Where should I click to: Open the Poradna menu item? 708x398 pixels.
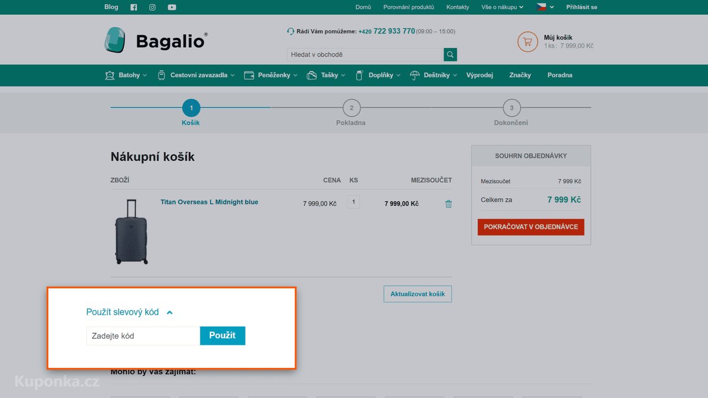[560, 75]
